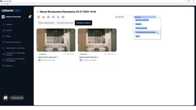Click Суворова Александра on the ATLAS серый card

[x=48, y=60]
